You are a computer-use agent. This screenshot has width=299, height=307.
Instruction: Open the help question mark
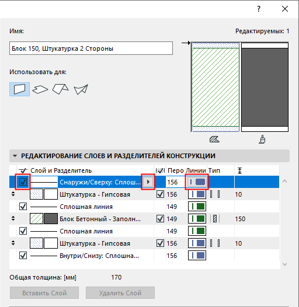(x=259, y=9)
